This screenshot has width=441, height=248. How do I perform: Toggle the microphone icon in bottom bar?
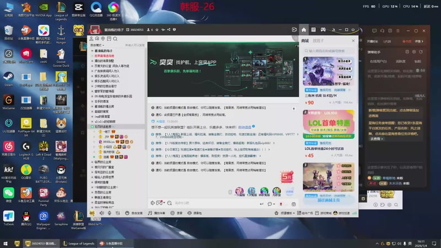(x=110, y=213)
